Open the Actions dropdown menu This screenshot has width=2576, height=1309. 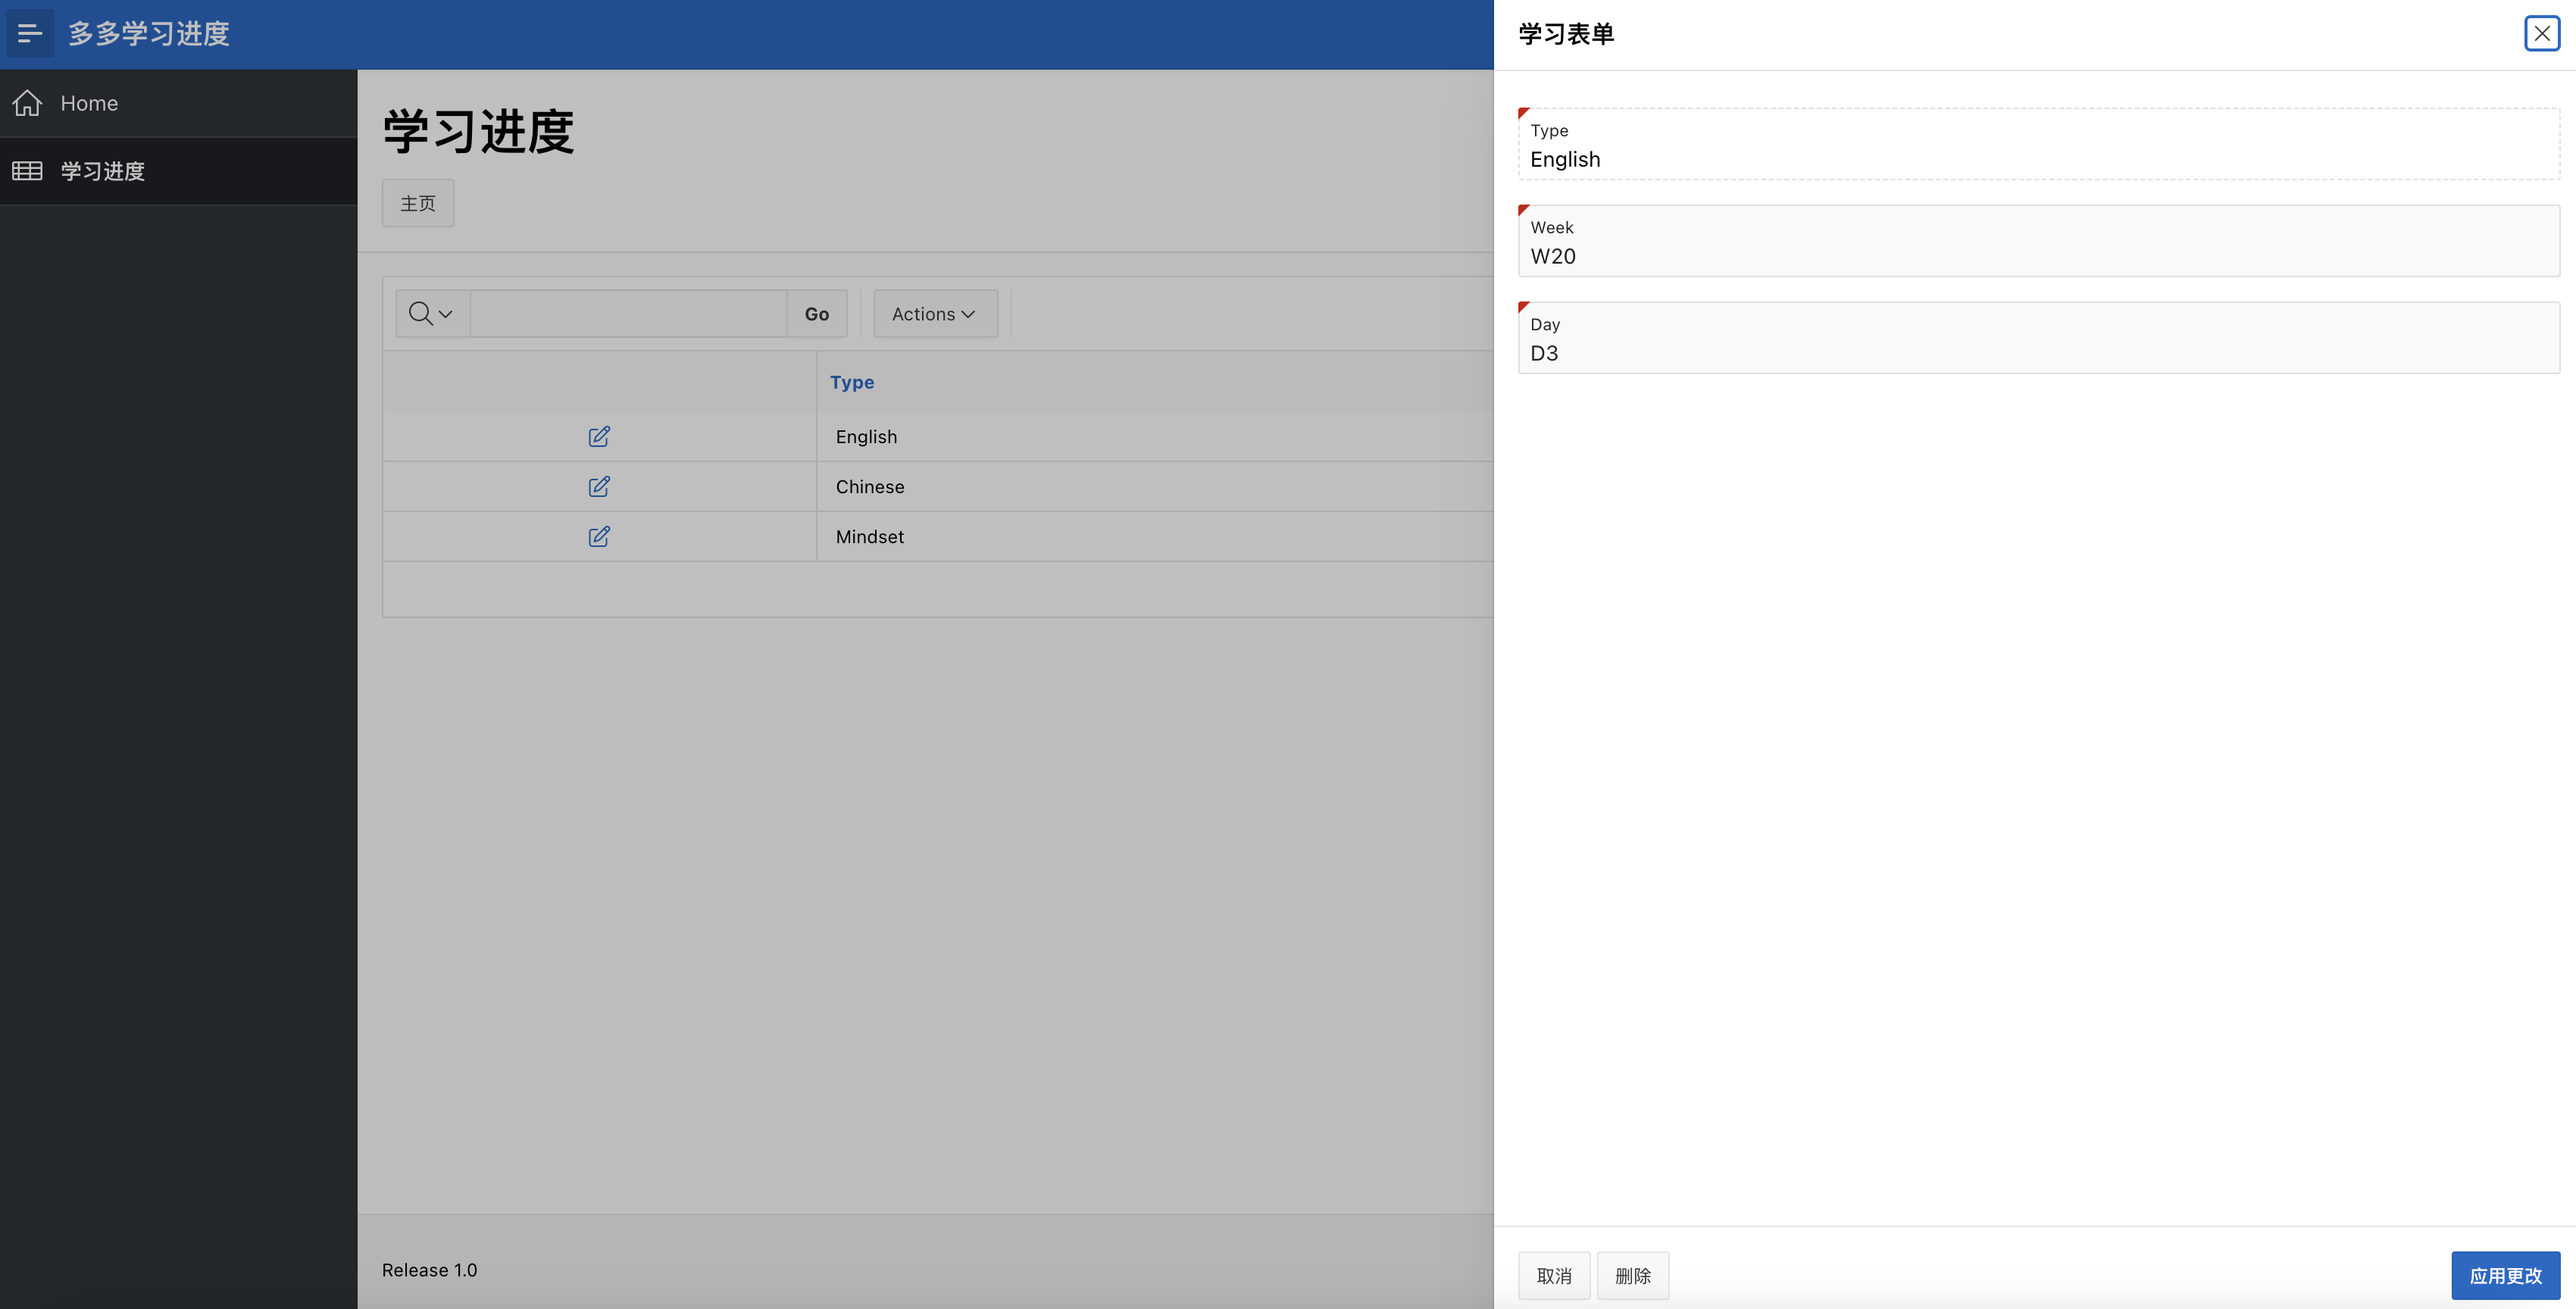(934, 314)
